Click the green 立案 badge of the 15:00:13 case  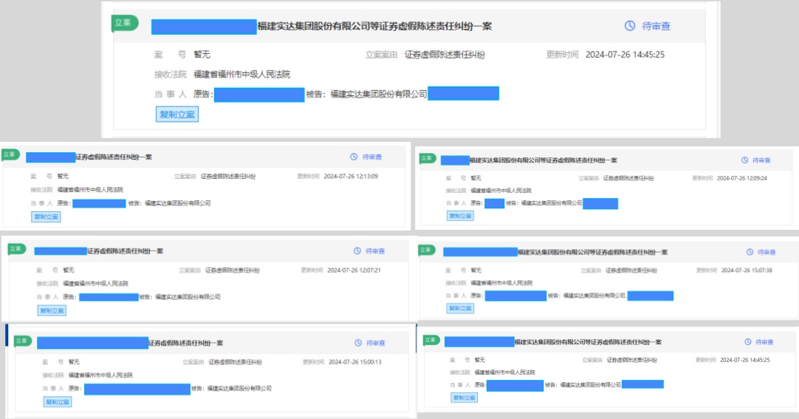pyautogui.click(x=22, y=341)
